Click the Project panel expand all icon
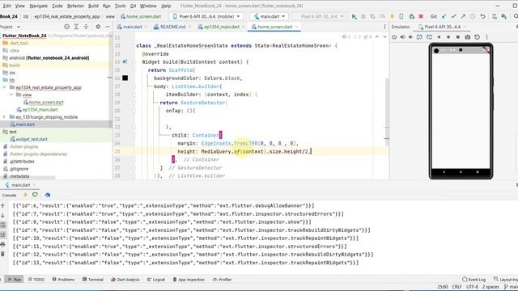 click(x=76, y=27)
